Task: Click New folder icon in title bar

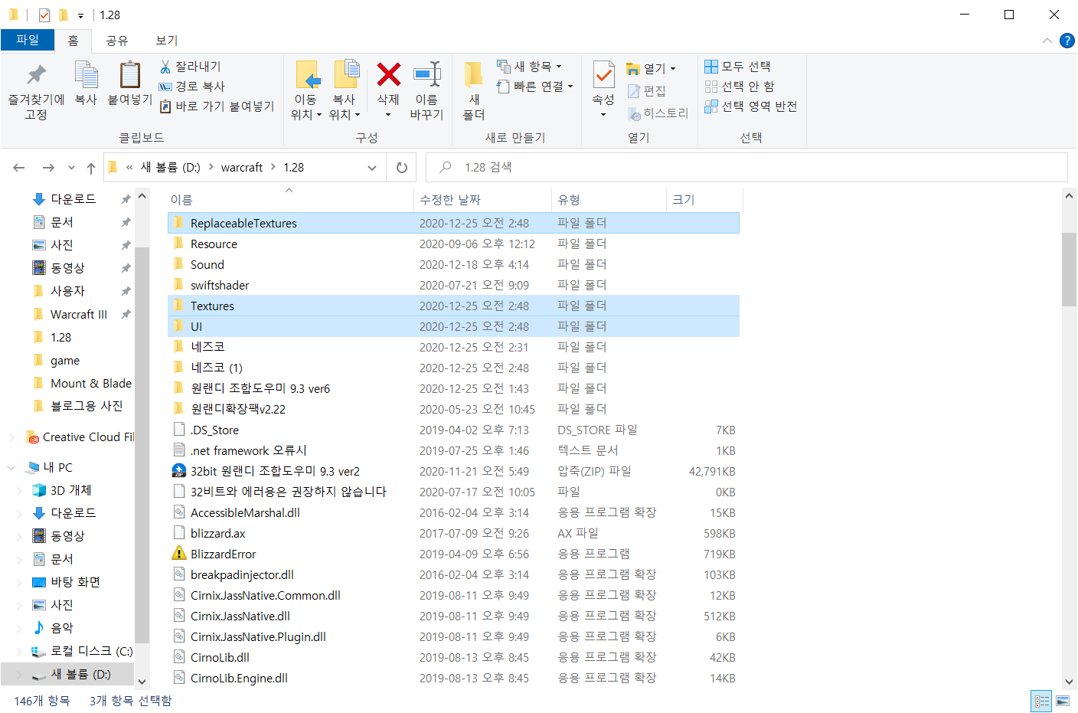Action: [64, 15]
